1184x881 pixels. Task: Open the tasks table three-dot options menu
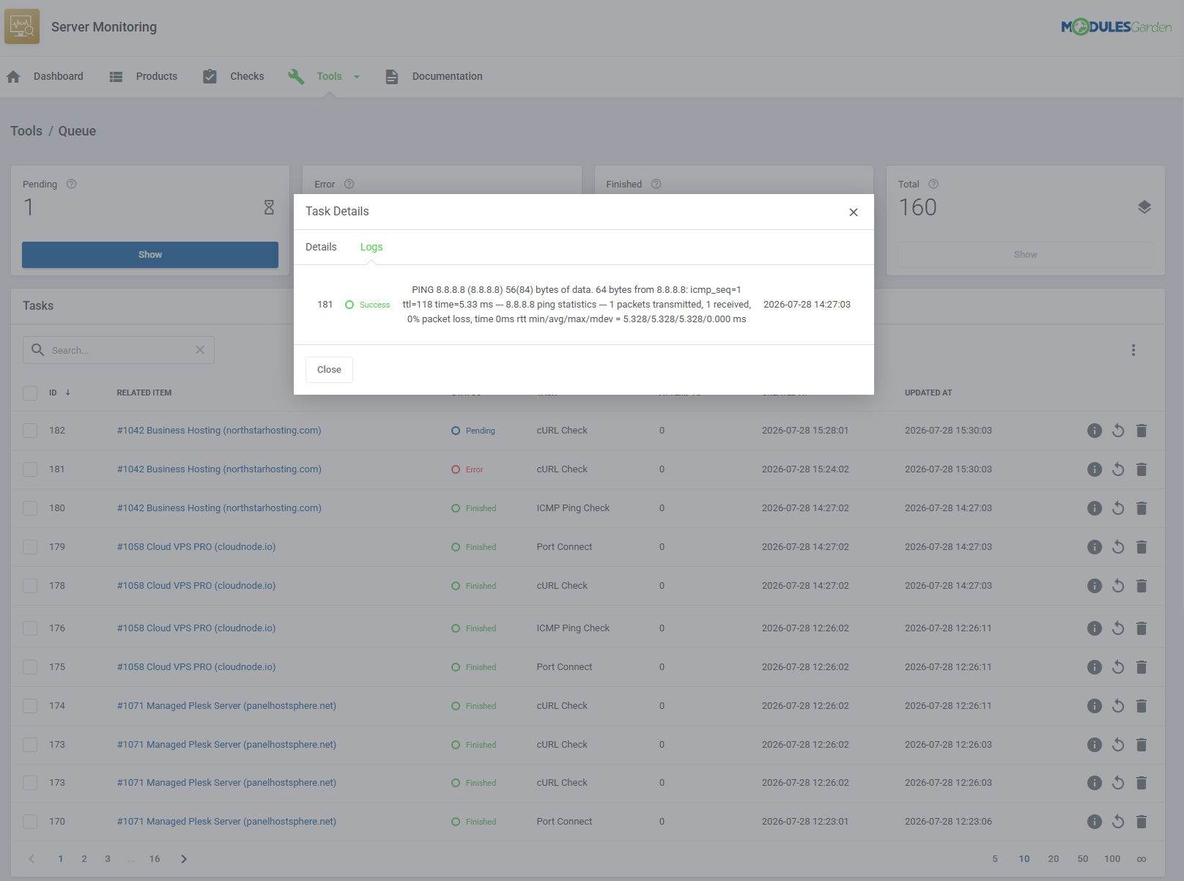pos(1133,350)
